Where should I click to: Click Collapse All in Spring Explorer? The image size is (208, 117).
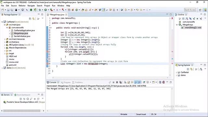(188, 69)
